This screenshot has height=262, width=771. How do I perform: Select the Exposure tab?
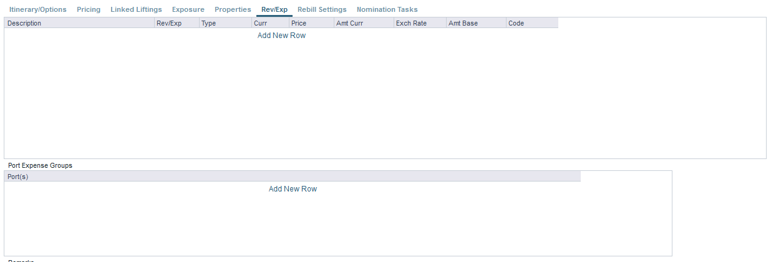(188, 9)
